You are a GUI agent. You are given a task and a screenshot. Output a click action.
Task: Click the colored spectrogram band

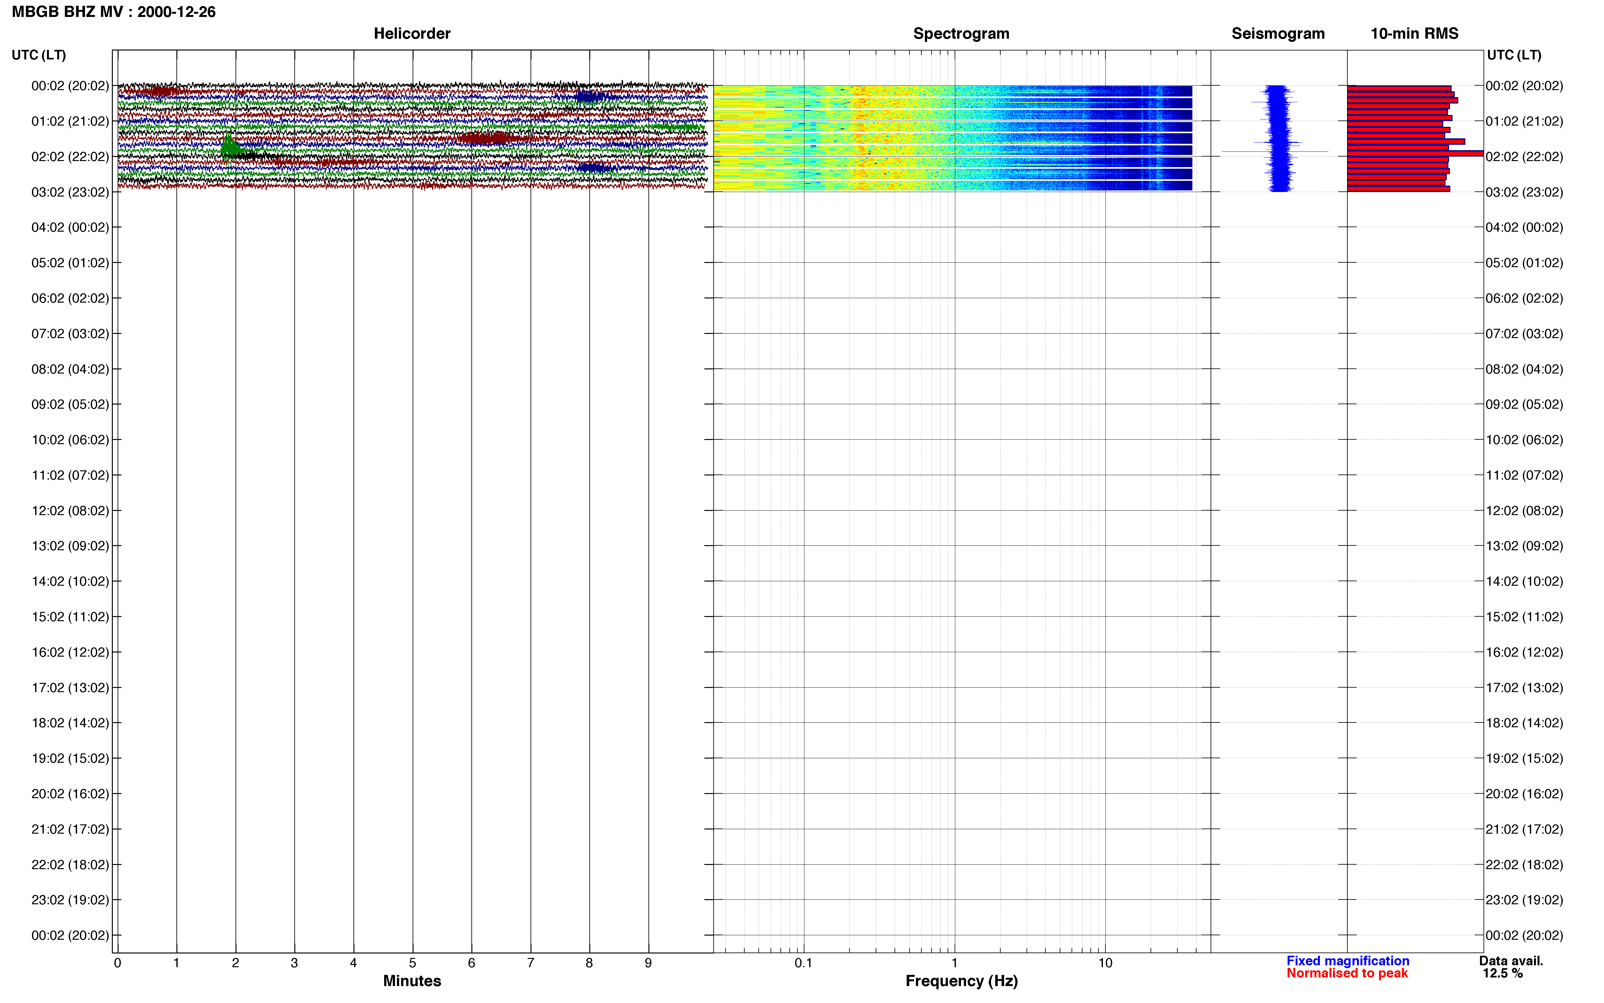953,138
